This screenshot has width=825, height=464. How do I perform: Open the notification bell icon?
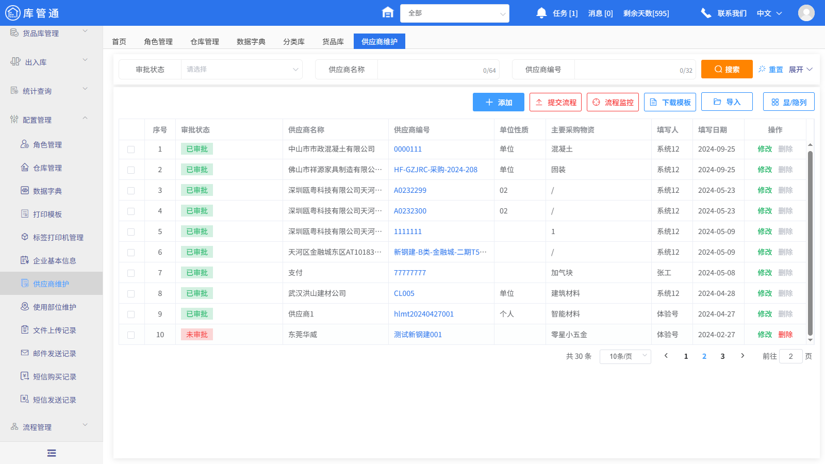(541, 13)
